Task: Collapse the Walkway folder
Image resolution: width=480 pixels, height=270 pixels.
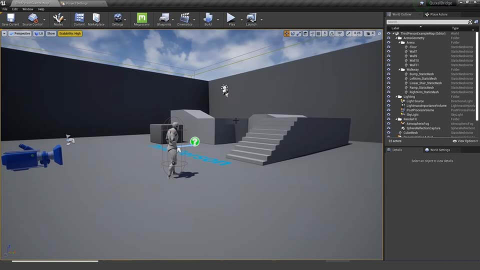Action: [x=399, y=69]
